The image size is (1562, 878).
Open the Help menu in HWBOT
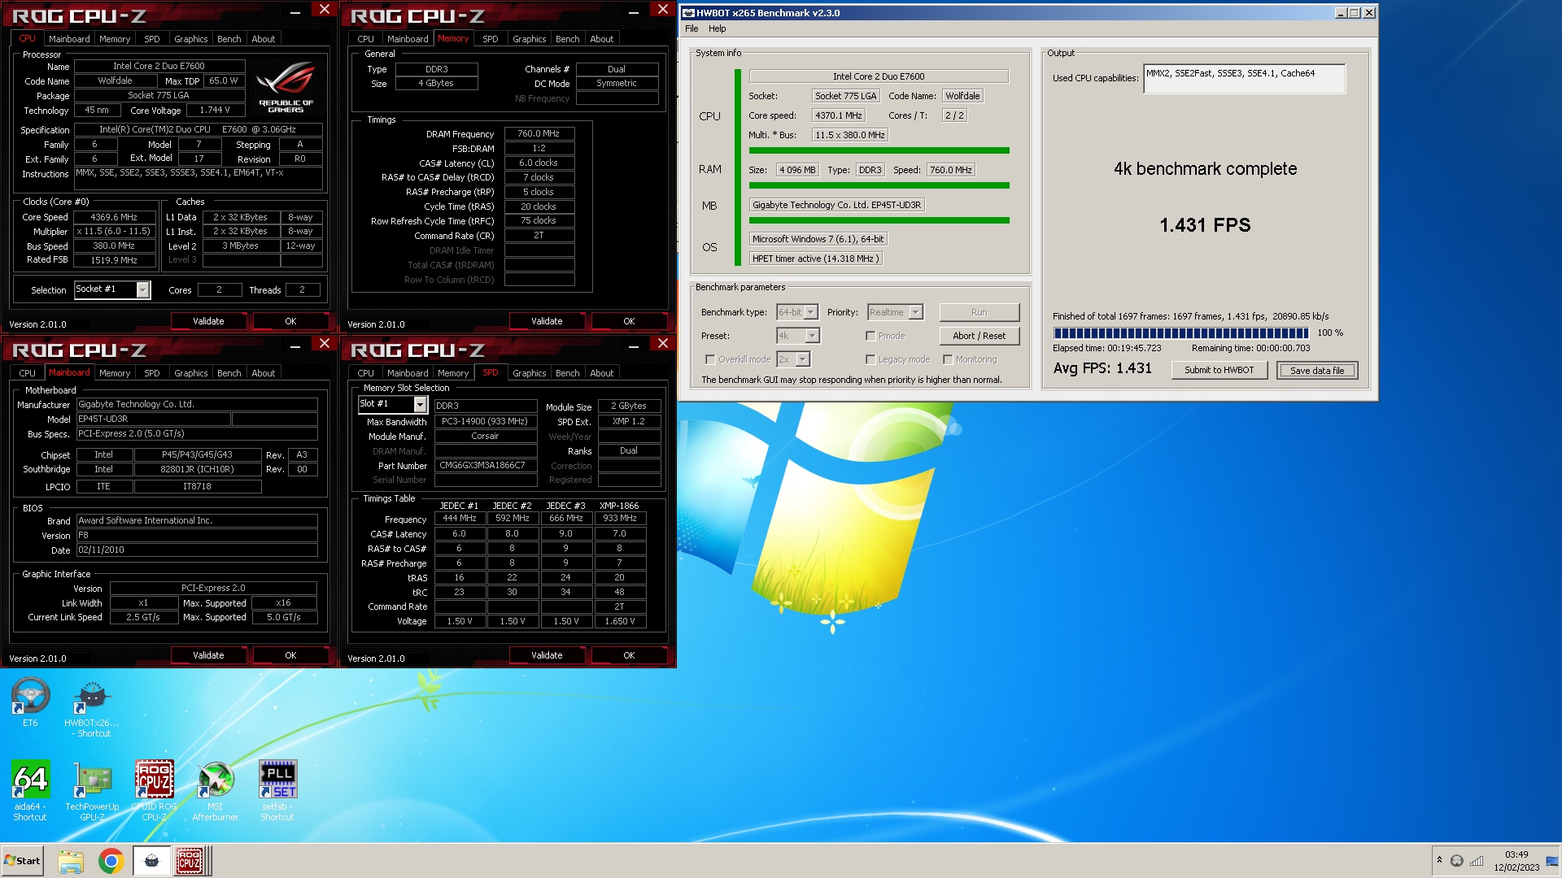click(717, 28)
